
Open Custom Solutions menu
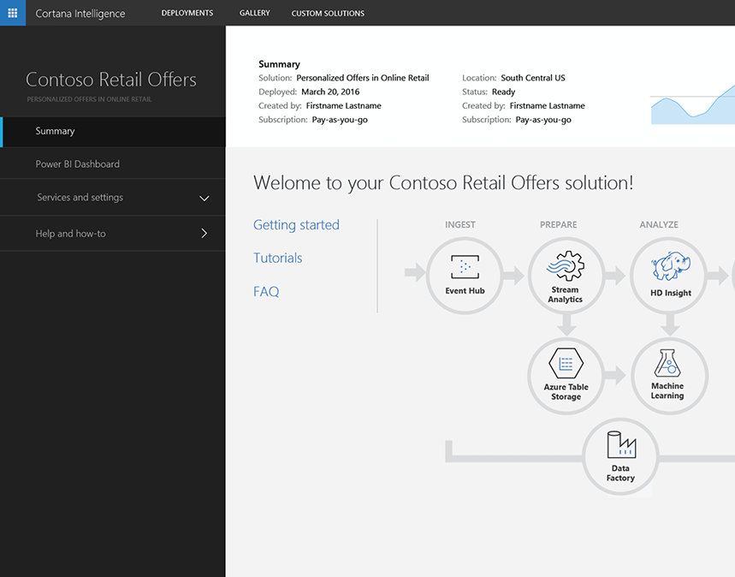point(328,14)
